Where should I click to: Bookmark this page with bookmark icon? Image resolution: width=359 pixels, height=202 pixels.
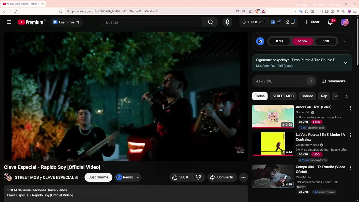(61, 11)
